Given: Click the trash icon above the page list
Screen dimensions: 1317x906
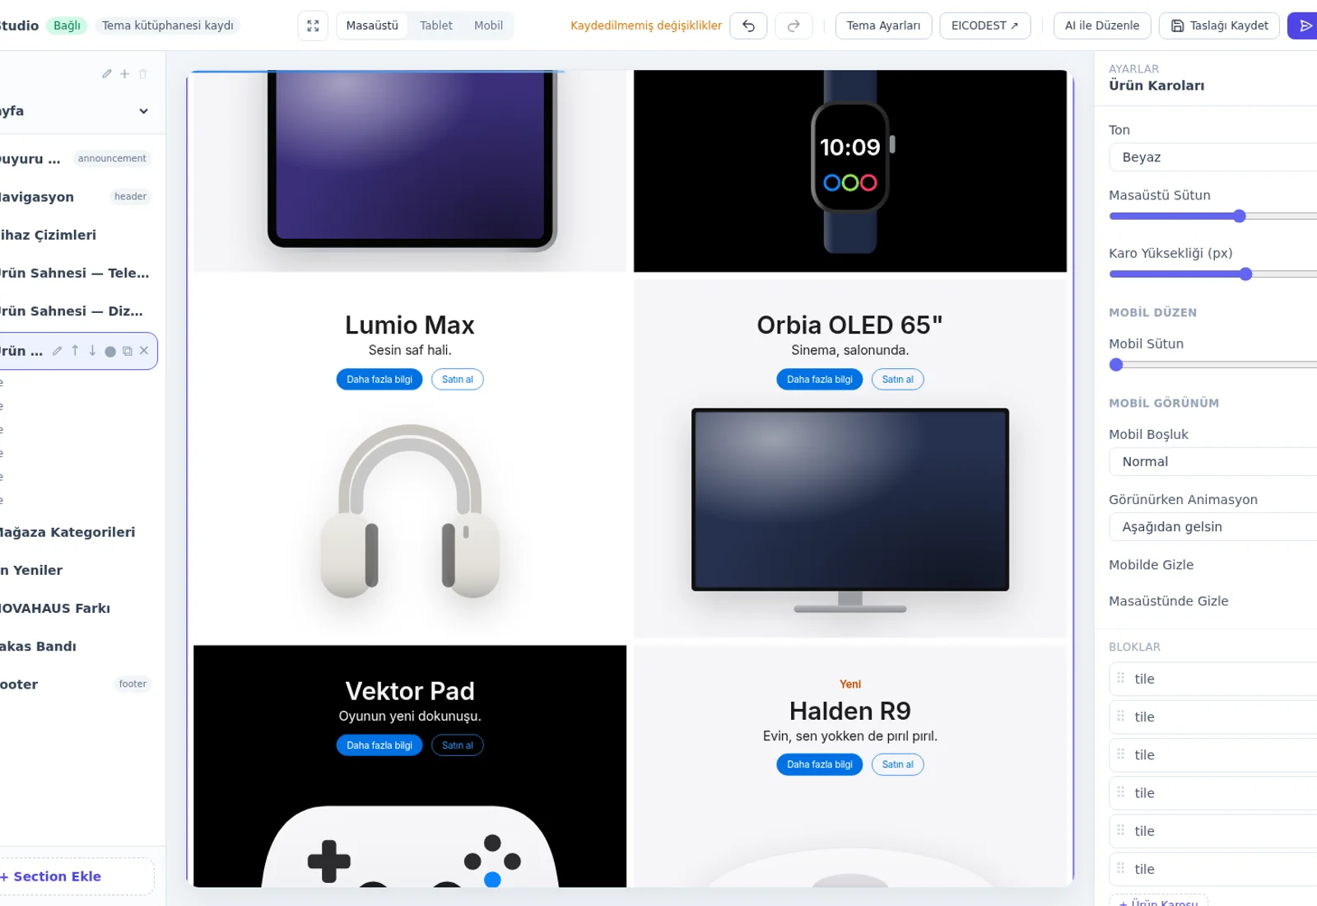Looking at the screenshot, I should tap(142, 73).
